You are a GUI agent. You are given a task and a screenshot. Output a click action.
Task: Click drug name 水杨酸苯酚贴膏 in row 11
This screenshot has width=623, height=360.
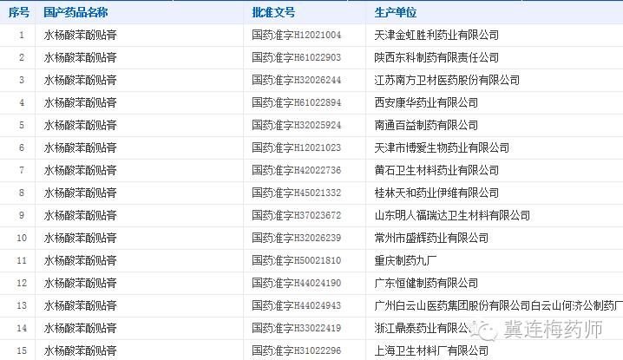click(80, 260)
